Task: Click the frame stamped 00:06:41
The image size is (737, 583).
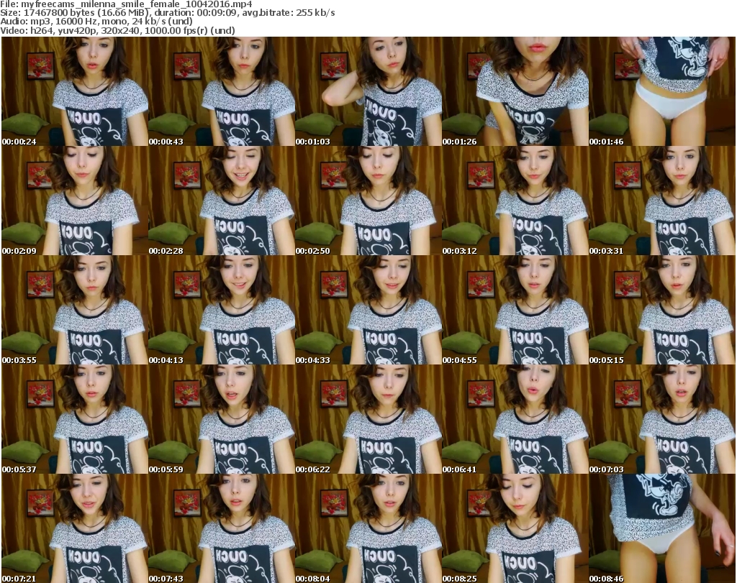Action: [x=515, y=419]
